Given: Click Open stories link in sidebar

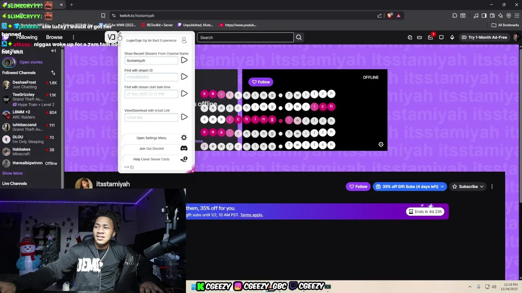Looking at the screenshot, I should pos(31,62).
